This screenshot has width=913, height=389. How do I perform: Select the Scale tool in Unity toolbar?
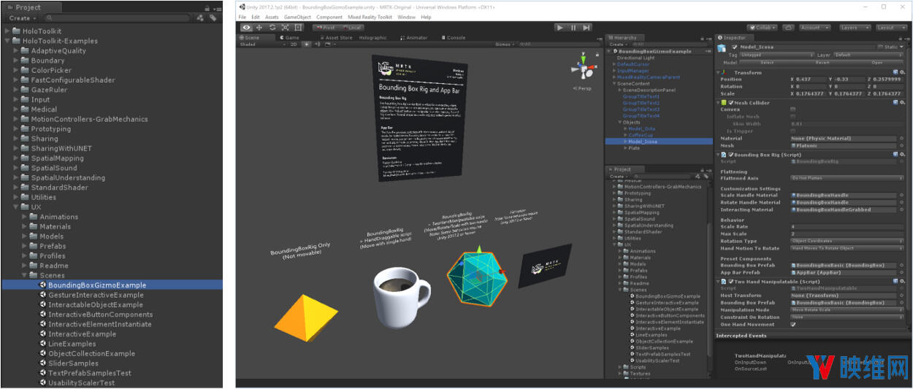[x=285, y=28]
